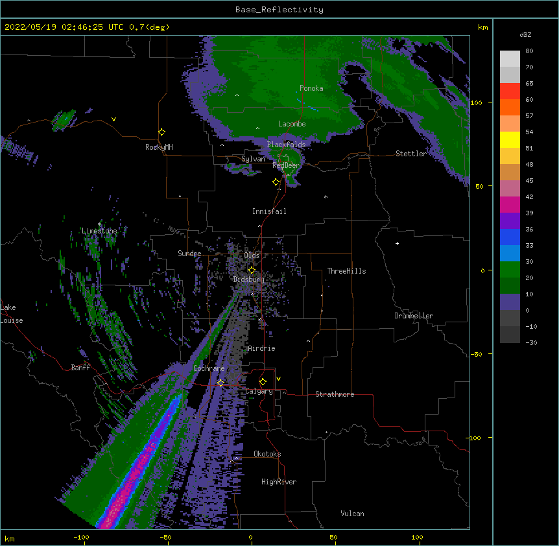Click the HighRiver label

[279, 482]
